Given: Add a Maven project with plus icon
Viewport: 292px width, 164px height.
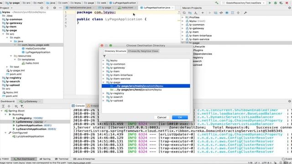Looking at the screenshot, I should (x=203, y=13).
